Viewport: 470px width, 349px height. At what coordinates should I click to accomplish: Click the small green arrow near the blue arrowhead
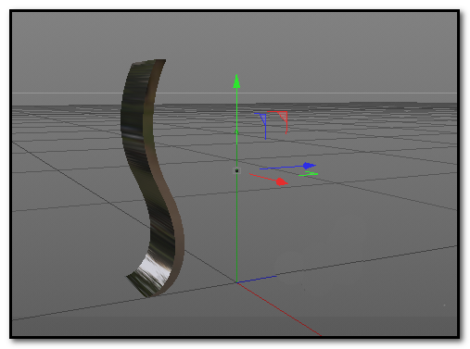309,174
